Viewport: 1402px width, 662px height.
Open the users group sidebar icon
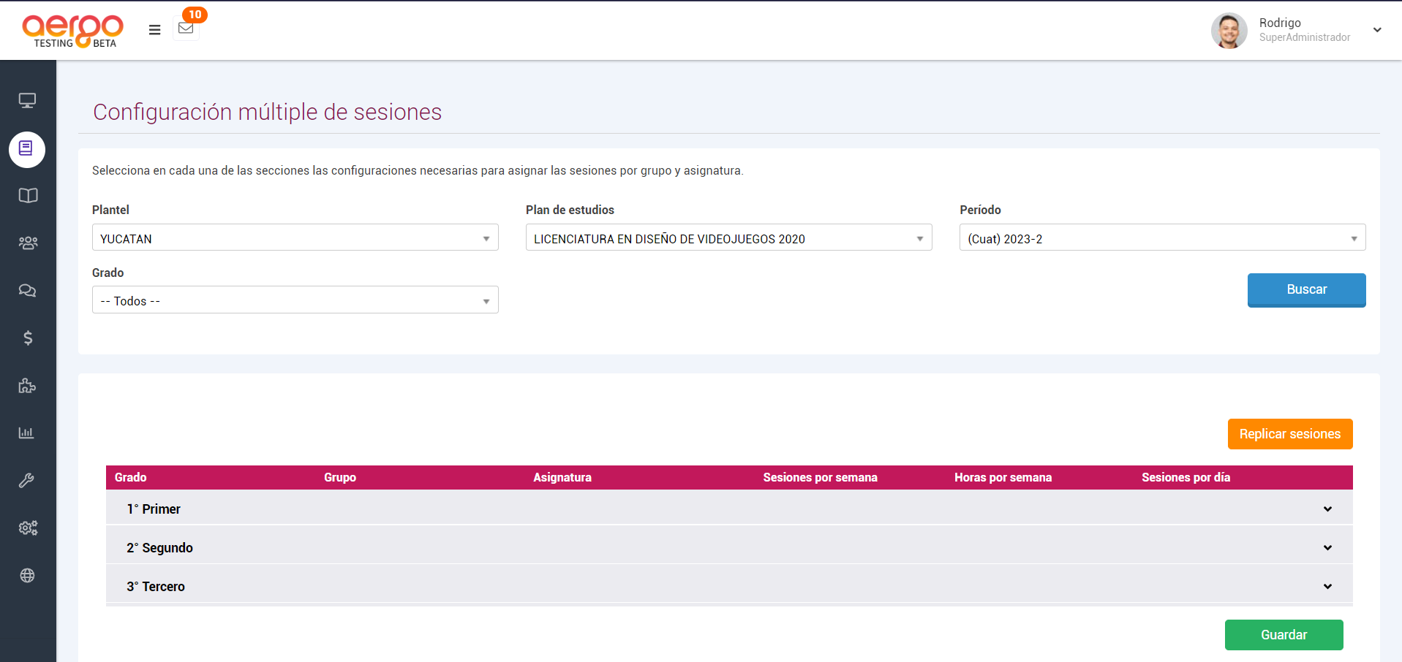28,243
